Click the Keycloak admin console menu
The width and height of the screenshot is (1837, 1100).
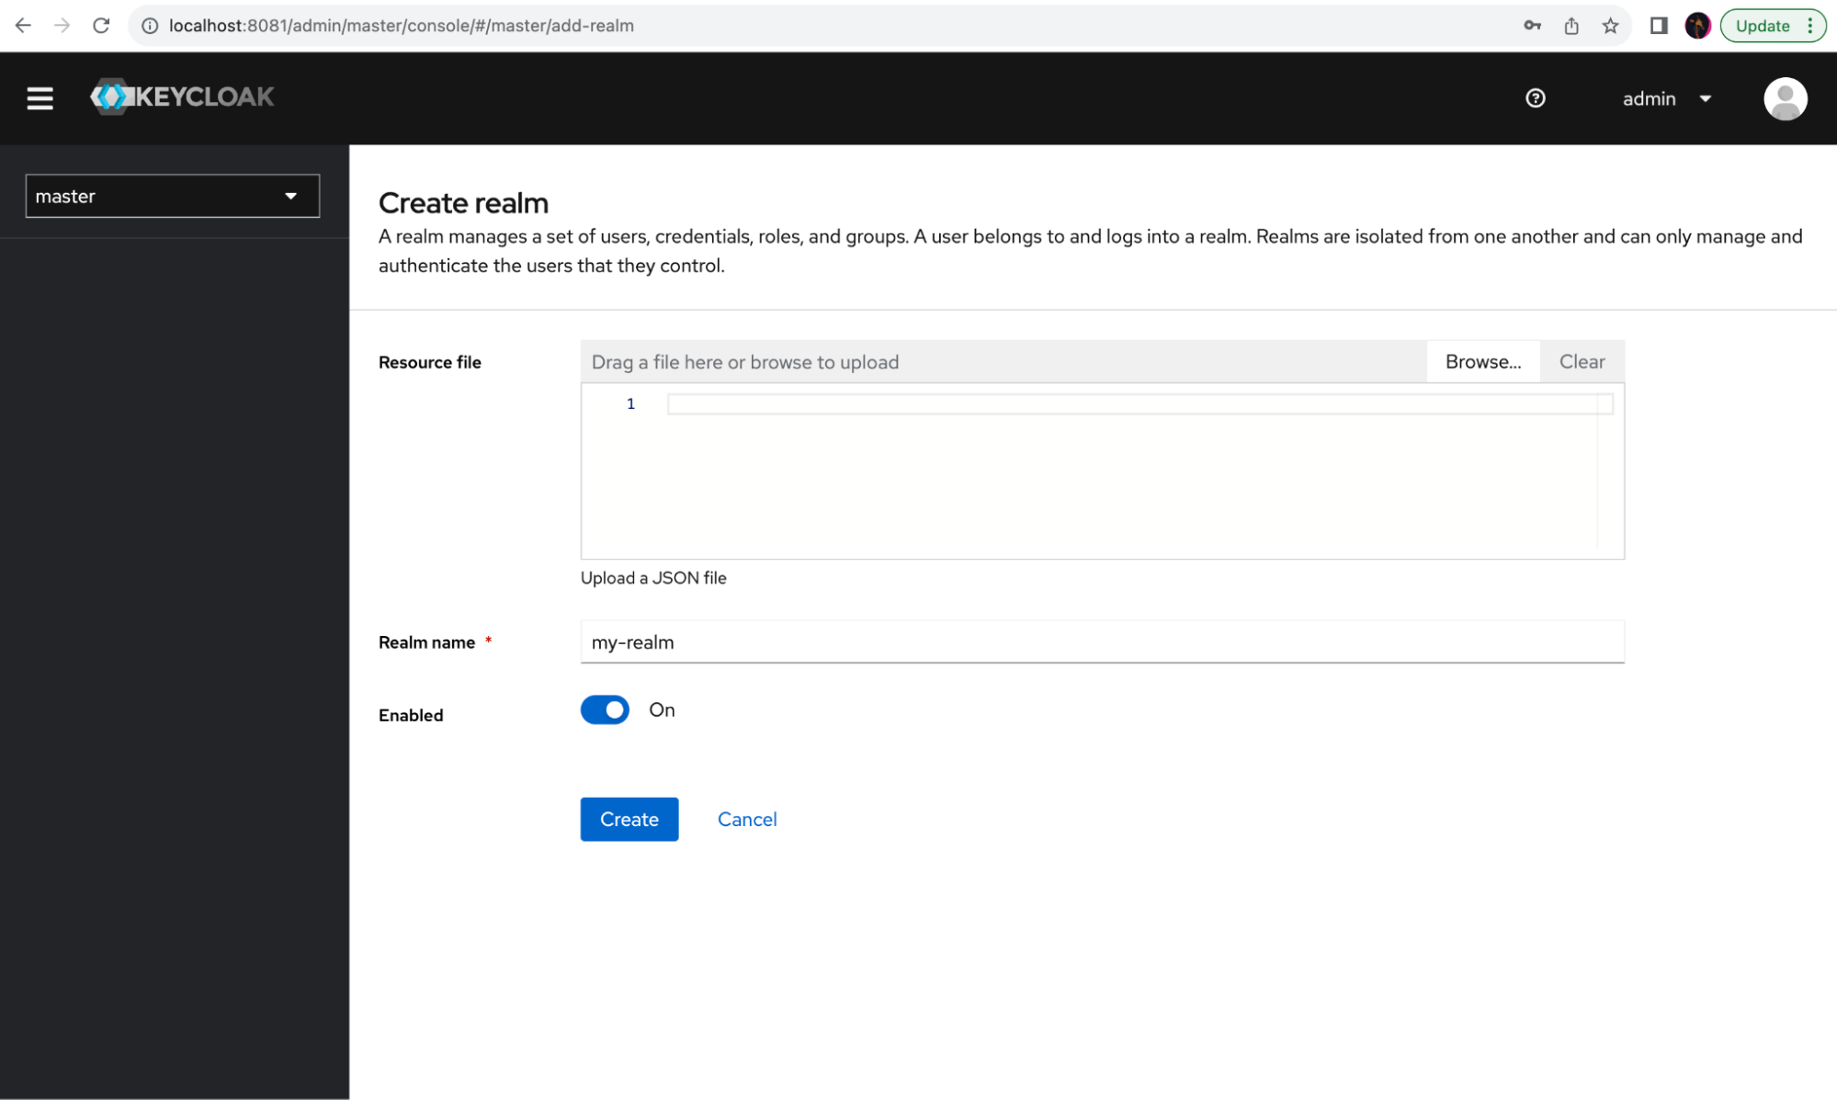tap(40, 98)
